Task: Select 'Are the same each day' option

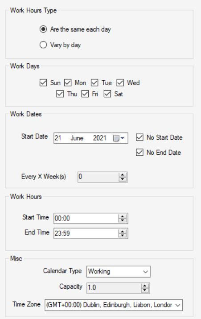Action: pyautogui.click(x=43, y=29)
